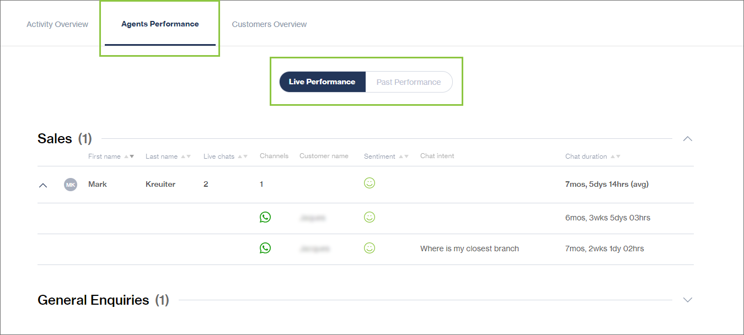Click sentiment smiley for closest branch chat
744x335 pixels.
coord(370,248)
